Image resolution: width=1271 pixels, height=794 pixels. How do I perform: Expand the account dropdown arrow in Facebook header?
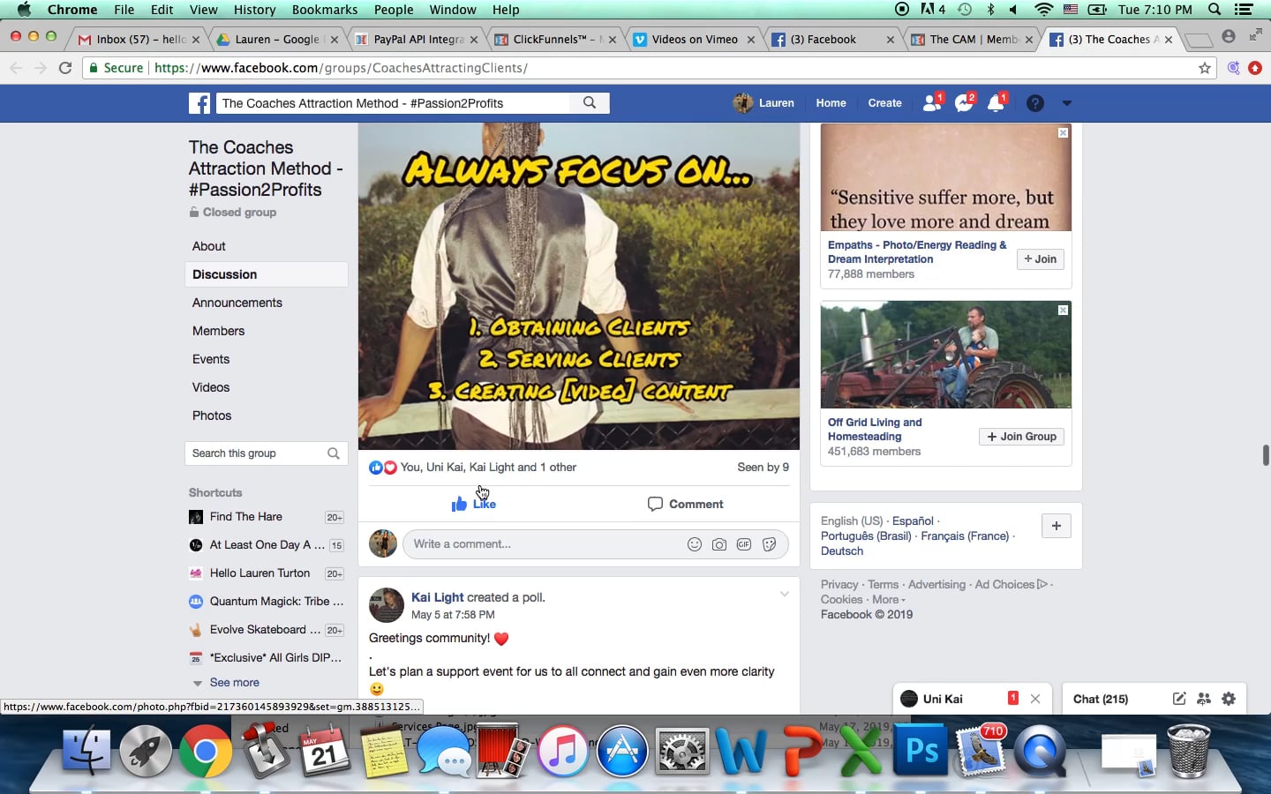point(1067,103)
